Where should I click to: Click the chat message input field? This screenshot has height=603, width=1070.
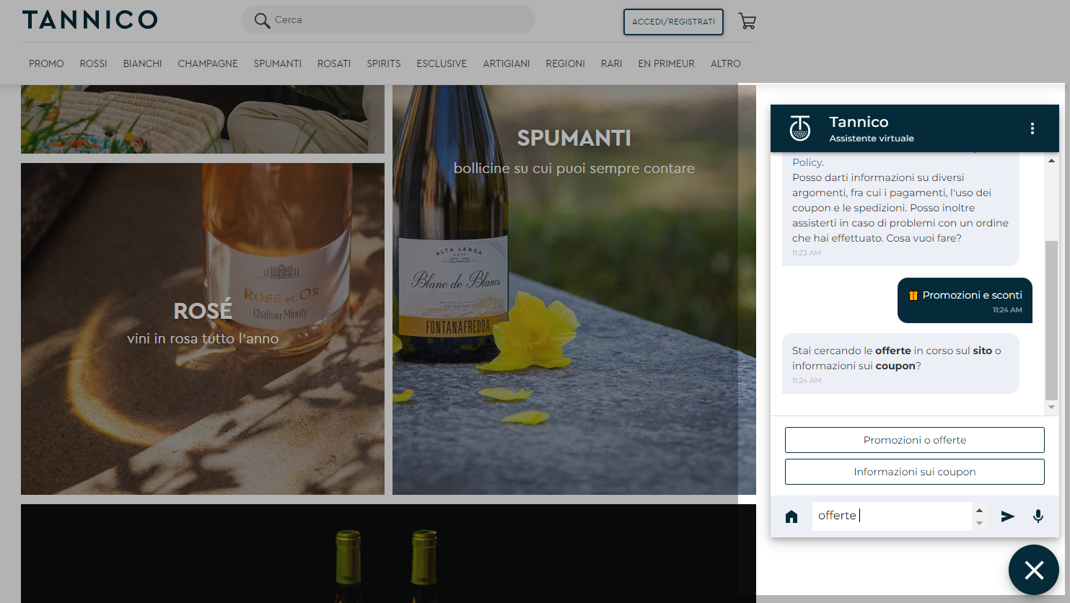tap(892, 516)
